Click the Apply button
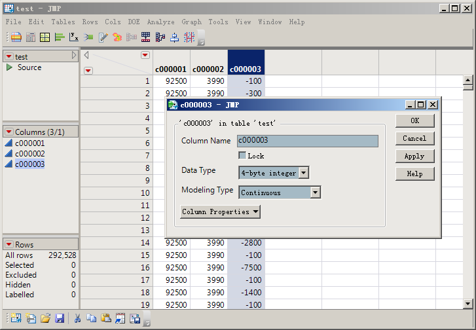 pyautogui.click(x=414, y=156)
